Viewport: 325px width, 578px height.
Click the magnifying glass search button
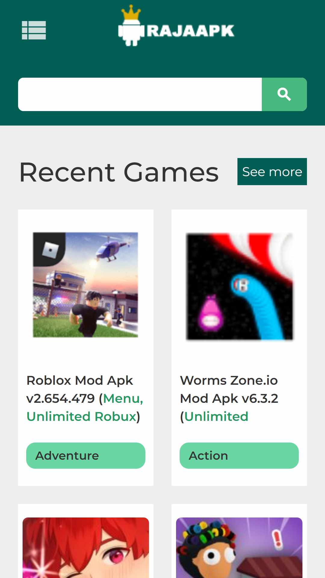(284, 94)
